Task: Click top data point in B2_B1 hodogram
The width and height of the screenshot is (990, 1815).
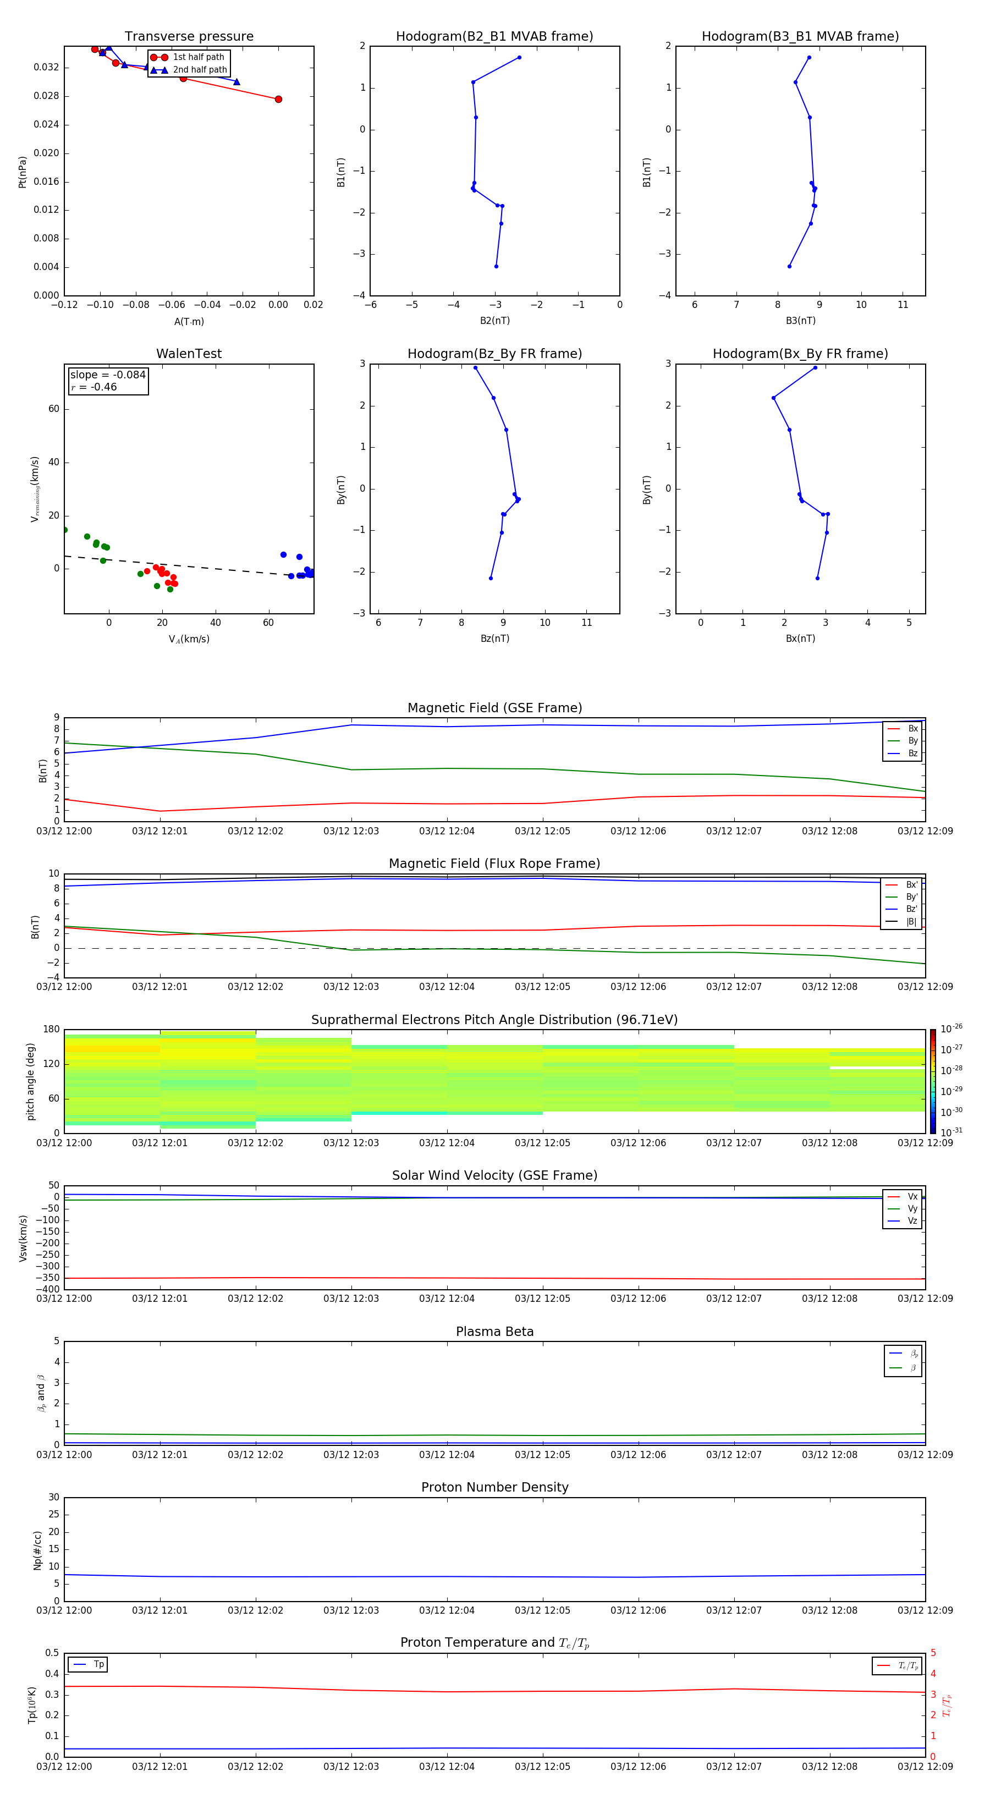Action: [x=519, y=58]
